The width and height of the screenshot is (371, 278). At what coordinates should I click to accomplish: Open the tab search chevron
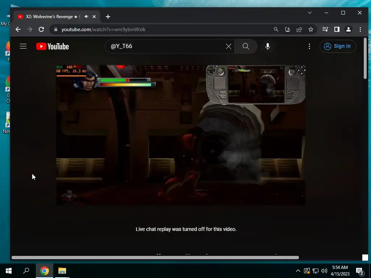coord(310,13)
